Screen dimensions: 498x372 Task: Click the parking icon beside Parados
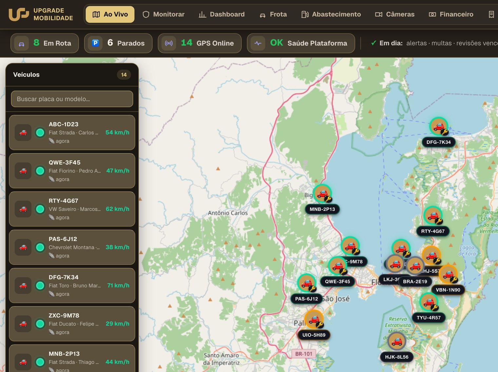95,43
